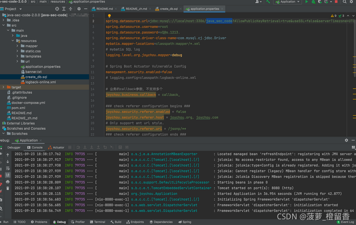The image size is (356, 225).
Task: Open Search Everywhere magnifier icon
Action: coord(344,2)
